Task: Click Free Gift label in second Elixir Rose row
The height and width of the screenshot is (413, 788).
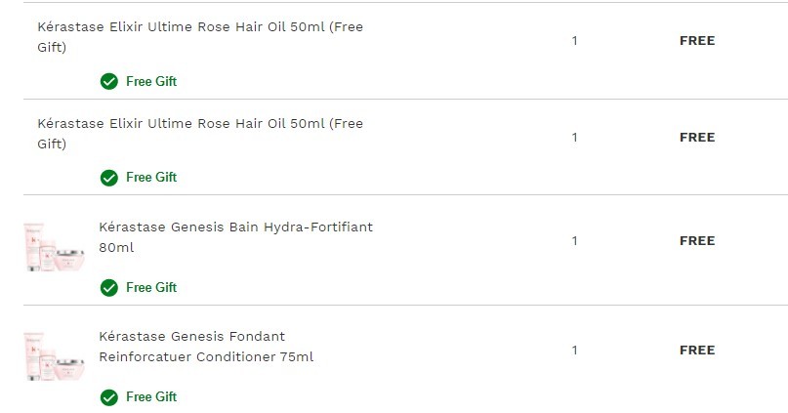Action: [x=151, y=178]
